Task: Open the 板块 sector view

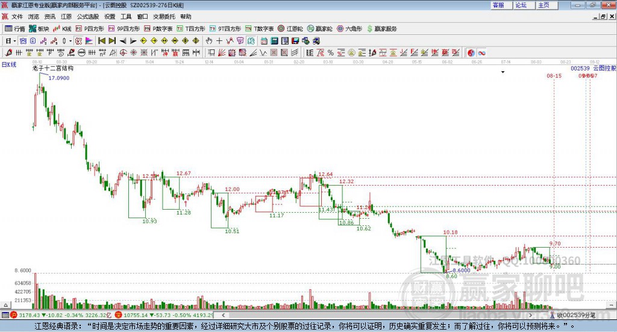Action: pos(39,29)
